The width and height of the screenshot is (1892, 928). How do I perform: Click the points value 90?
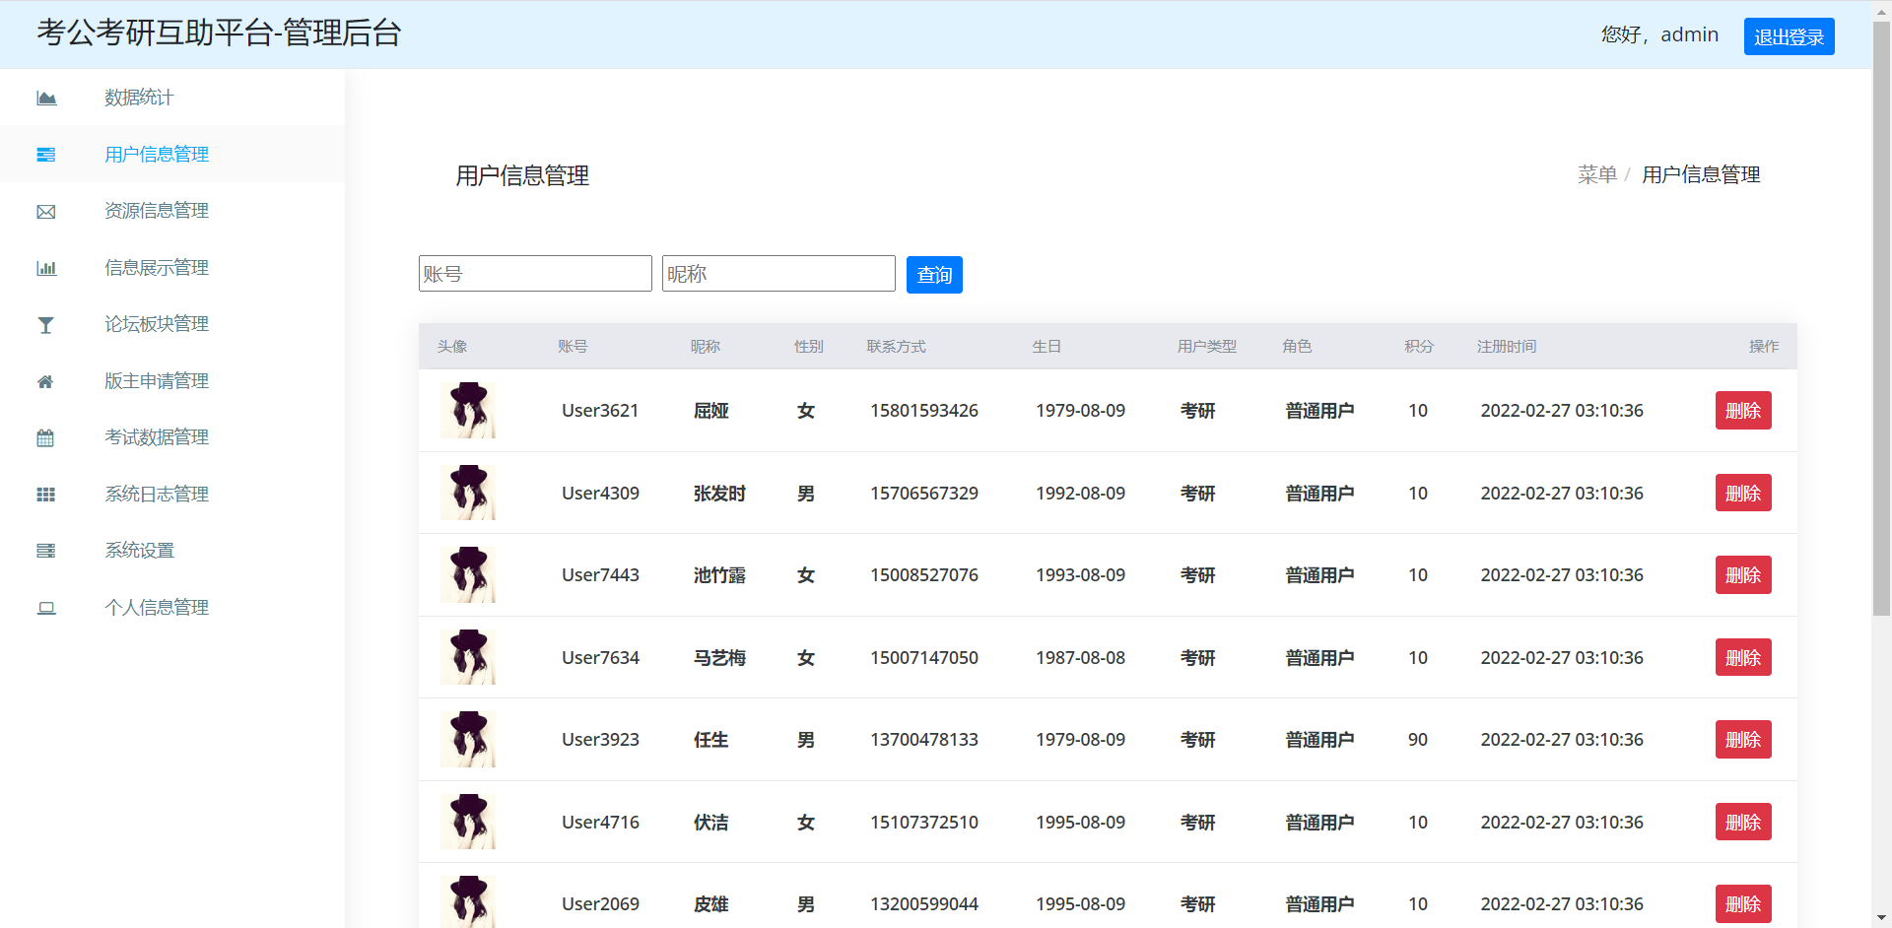(x=1418, y=740)
